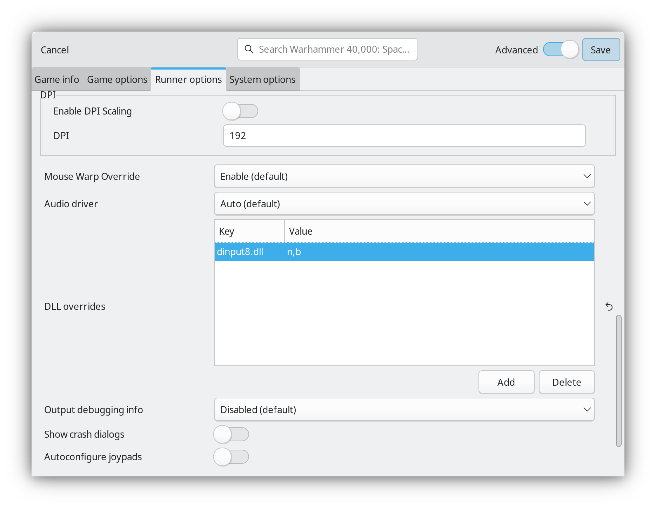Click inside the DPI value field
Screen dimensions: 656x508
(404, 136)
